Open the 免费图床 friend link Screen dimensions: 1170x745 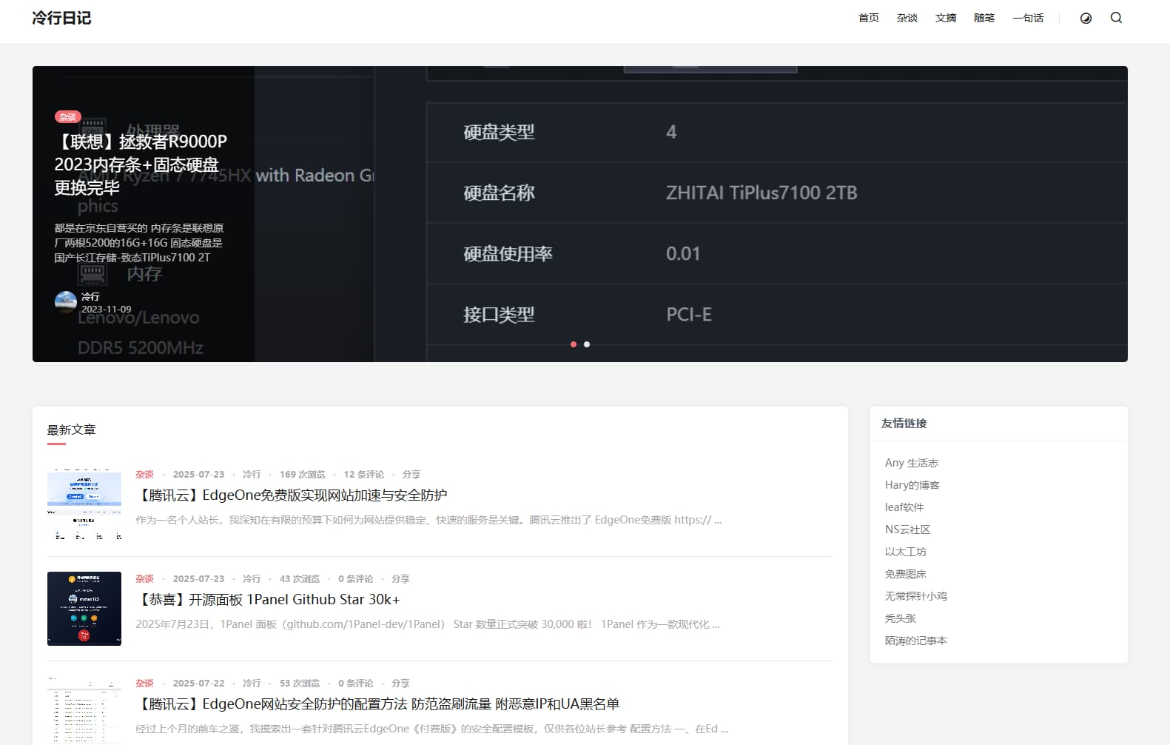905,574
